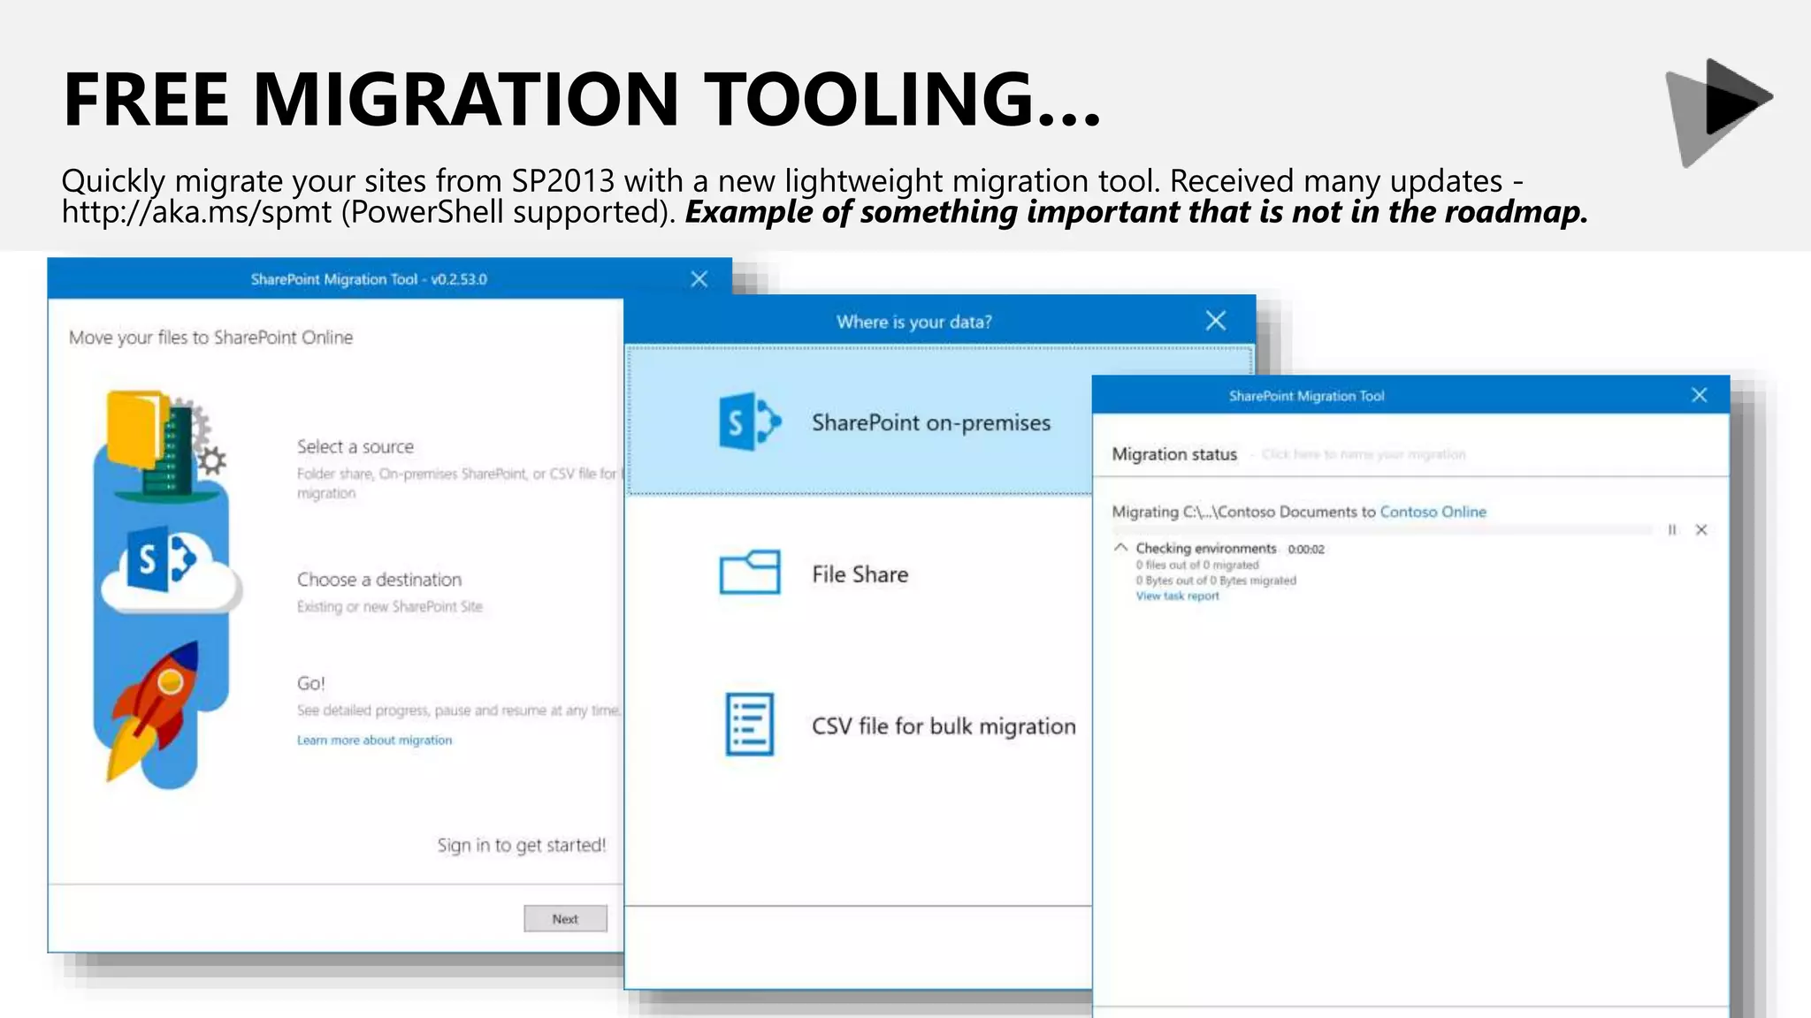This screenshot has width=1811, height=1018.
Task: Click the rocket Go icon
Action: [155, 711]
